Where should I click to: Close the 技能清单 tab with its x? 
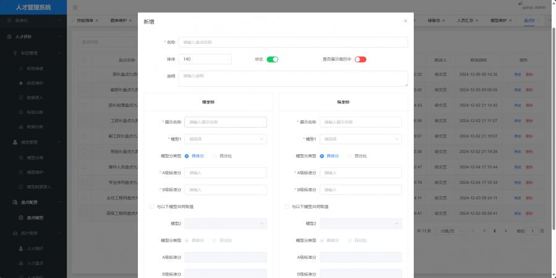tap(97, 20)
